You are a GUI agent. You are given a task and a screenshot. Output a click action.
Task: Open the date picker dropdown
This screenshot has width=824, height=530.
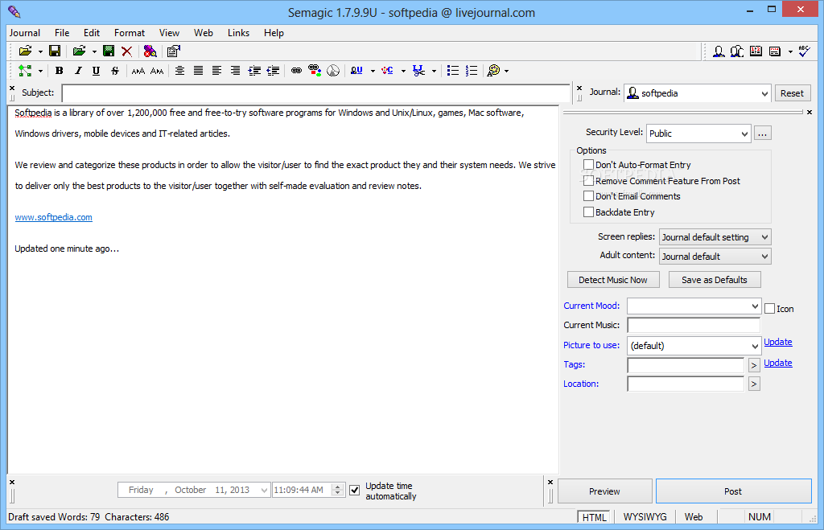coord(264,490)
